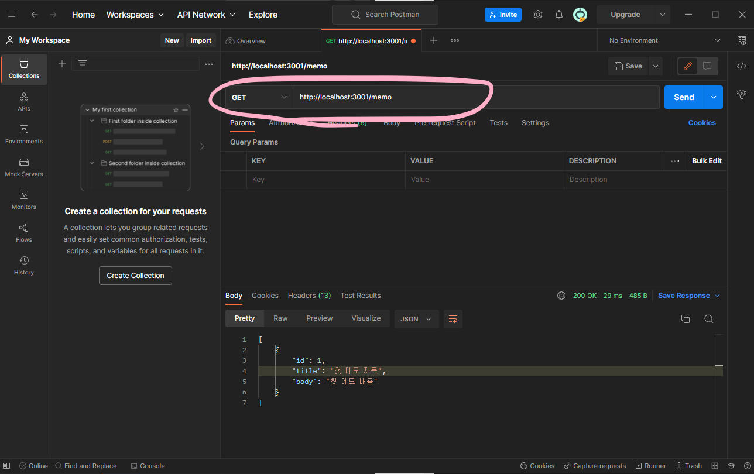Open the Tests tab
Viewport: 754px width, 474px height.
pyautogui.click(x=499, y=123)
